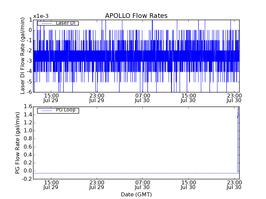Click the top chart's '15:00 Jul 30' tick label
This screenshot has height=199, width=266.
[x=188, y=98]
